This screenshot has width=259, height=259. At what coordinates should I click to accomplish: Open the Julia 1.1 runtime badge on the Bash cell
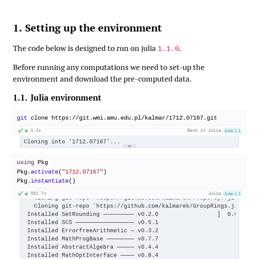pyautogui.click(x=232, y=130)
